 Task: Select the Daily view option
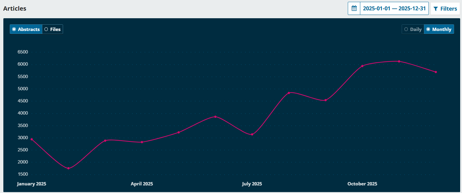point(413,29)
